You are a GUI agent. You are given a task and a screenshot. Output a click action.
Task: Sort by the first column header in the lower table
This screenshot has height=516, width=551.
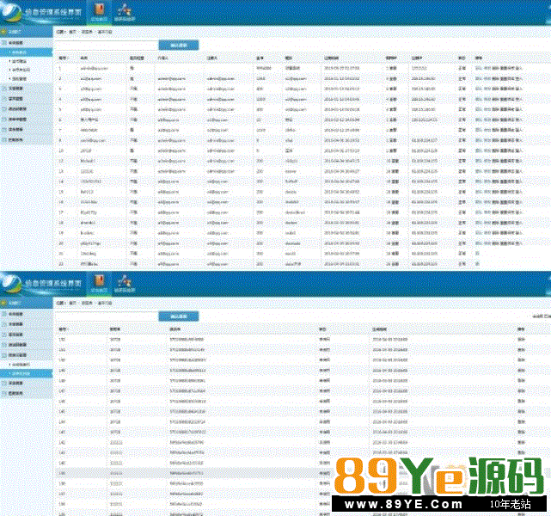click(63, 329)
